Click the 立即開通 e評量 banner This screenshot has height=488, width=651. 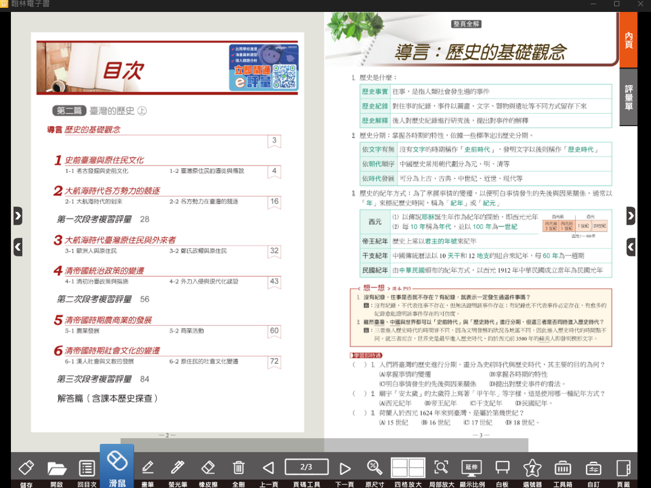[x=263, y=67]
